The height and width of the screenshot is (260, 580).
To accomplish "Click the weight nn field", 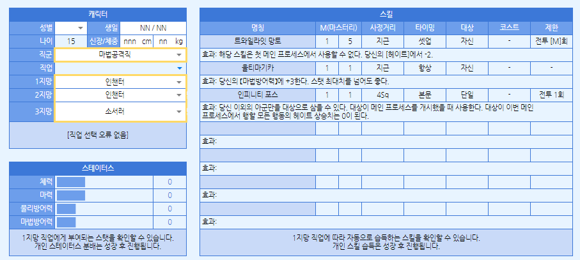I will click(x=163, y=42).
